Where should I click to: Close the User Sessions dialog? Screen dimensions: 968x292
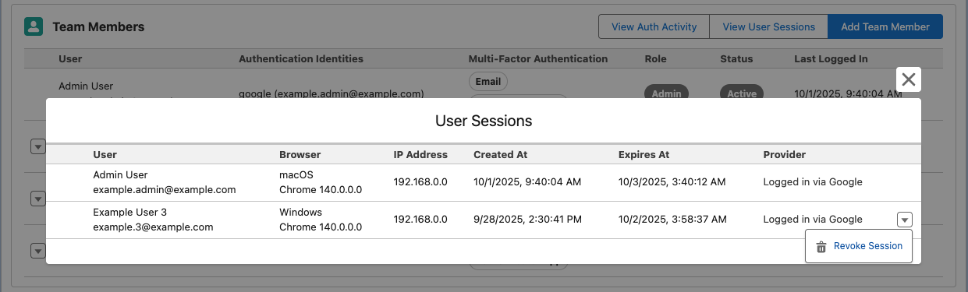pyautogui.click(x=908, y=79)
